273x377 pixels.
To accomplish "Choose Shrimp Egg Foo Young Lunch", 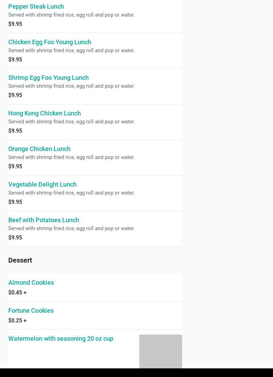I will point(48,78).
